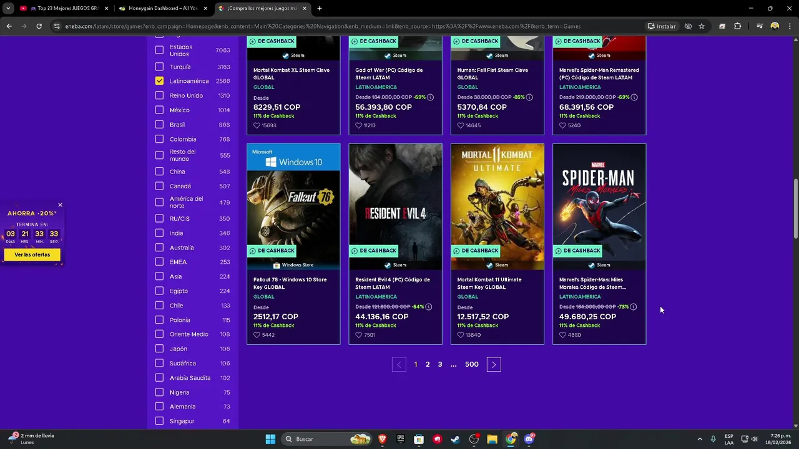Check the Colombia region filter

(x=159, y=139)
